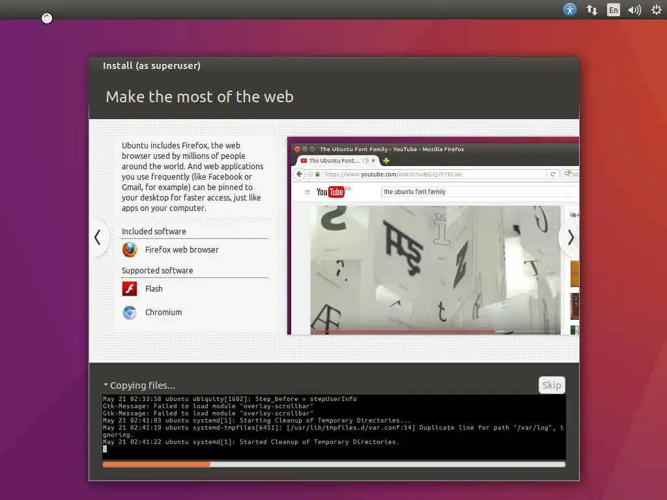Click the installation progress bar

click(x=334, y=464)
